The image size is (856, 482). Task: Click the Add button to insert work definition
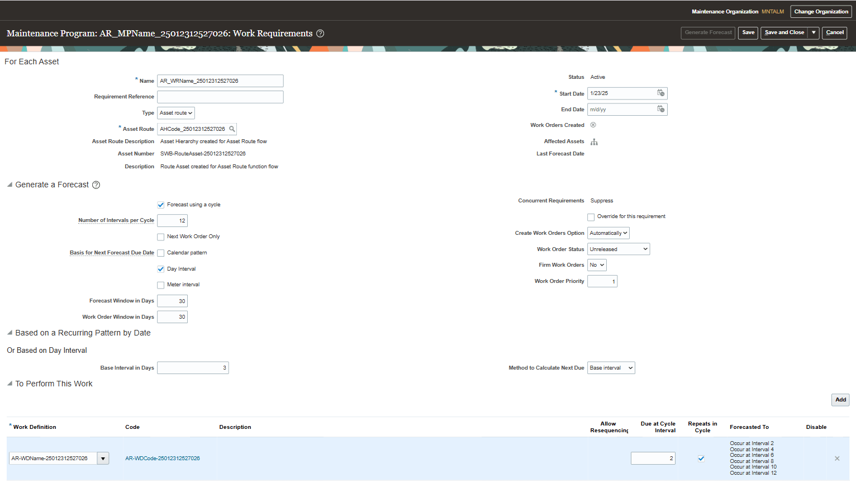point(840,400)
